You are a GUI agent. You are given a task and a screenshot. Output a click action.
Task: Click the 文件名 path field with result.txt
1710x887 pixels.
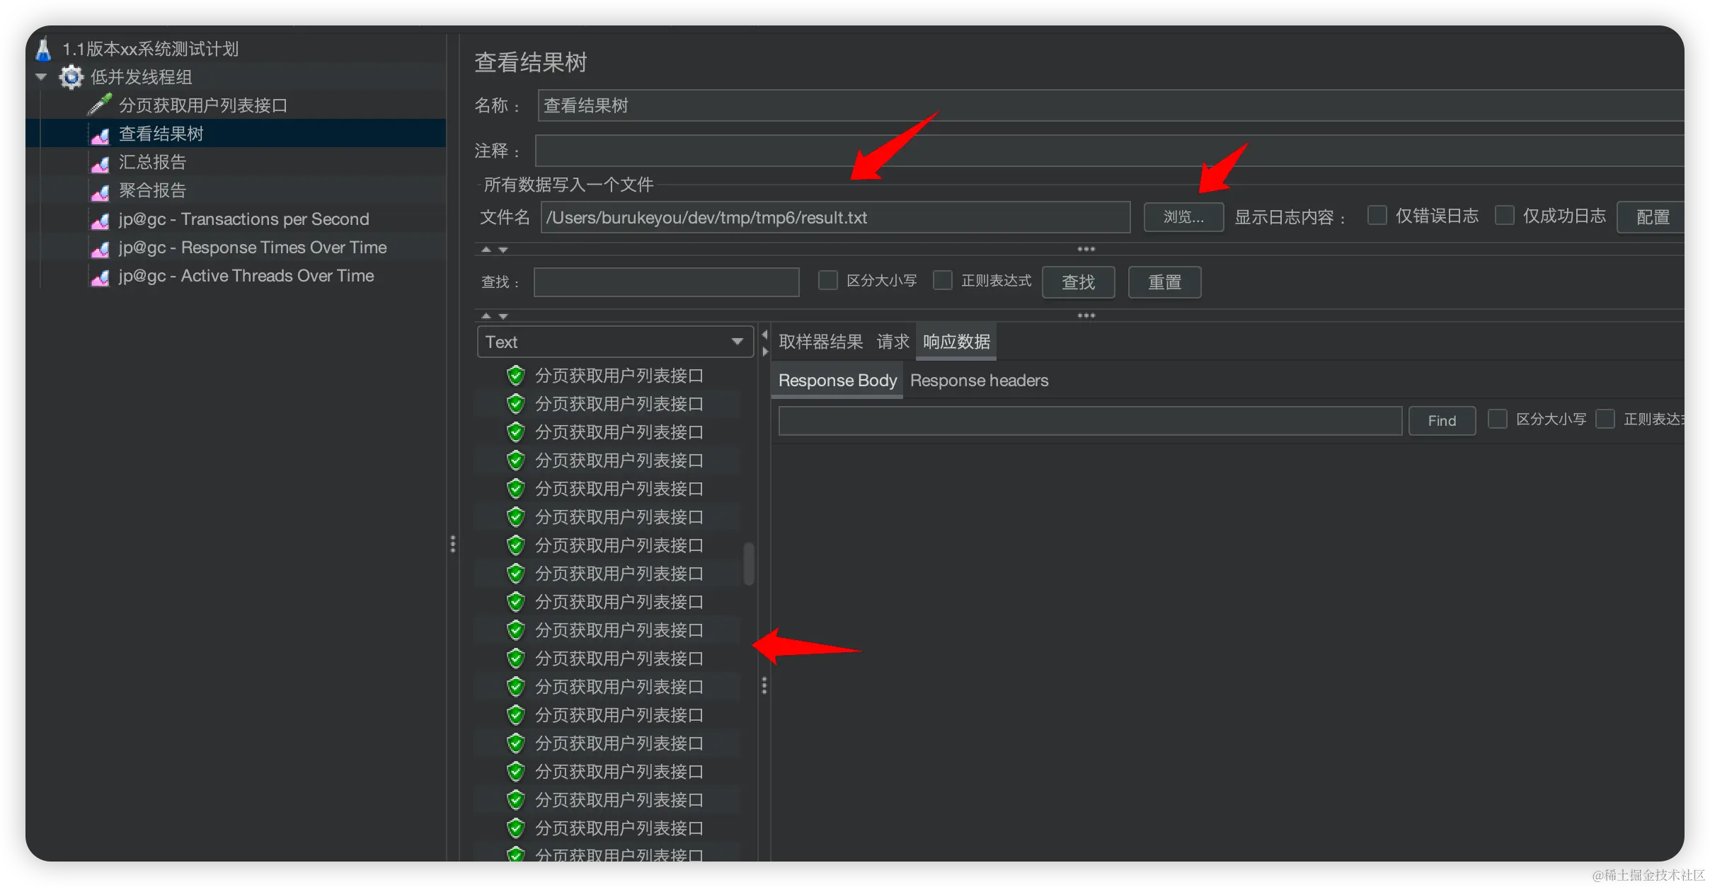tap(835, 217)
